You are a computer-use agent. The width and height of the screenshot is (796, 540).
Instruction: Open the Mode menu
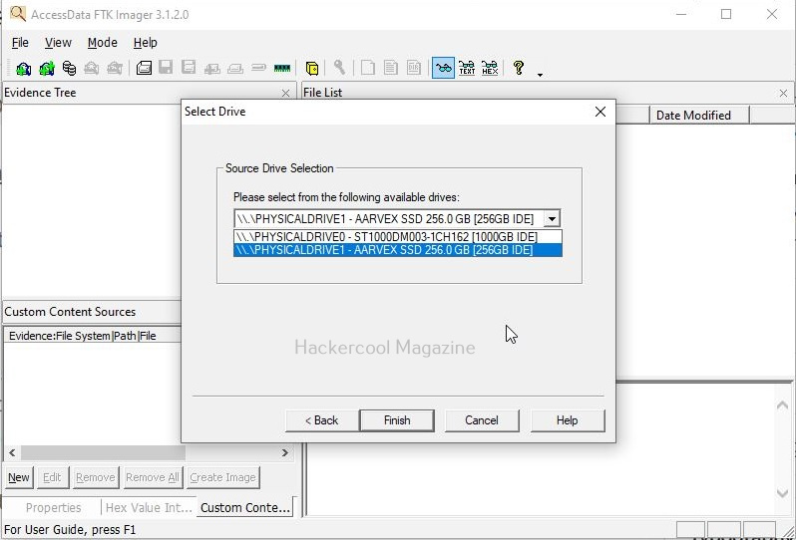(x=102, y=43)
